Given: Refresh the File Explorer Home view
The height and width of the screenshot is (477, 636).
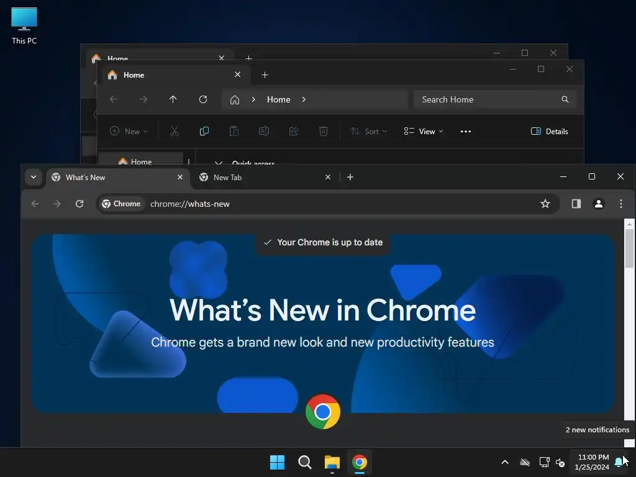Looking at the screenshot, I should [203, 99].
